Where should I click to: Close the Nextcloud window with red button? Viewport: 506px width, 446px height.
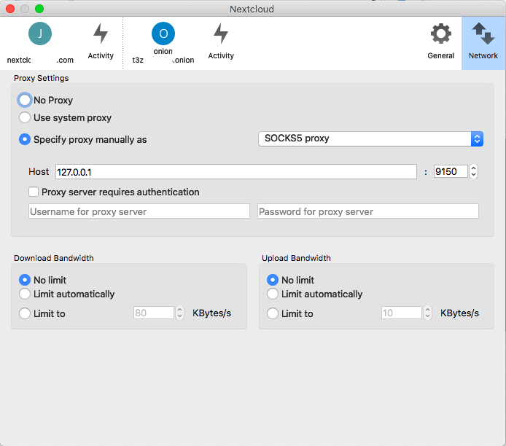[x=10, y=9]
